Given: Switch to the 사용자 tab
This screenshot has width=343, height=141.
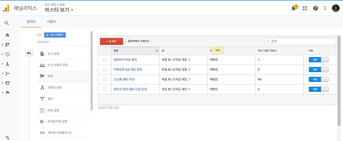Looking at the screenshot, I should tap(51, 22).
